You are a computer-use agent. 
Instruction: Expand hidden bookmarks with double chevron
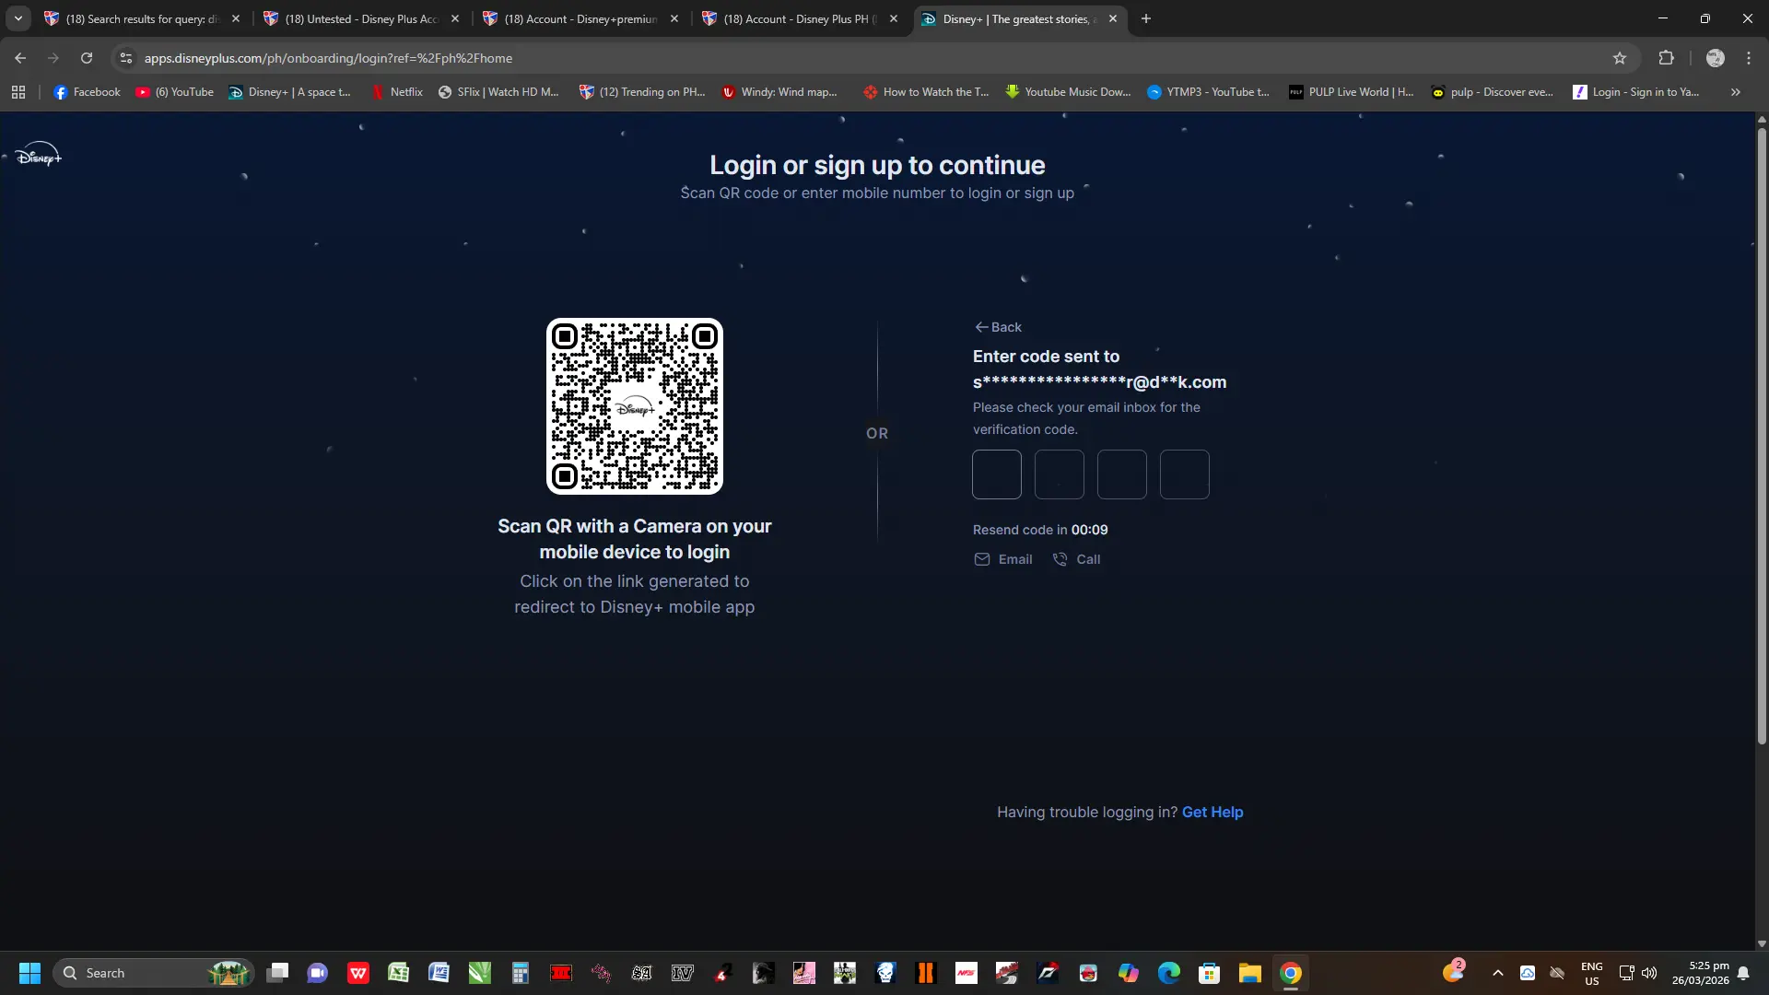[1736, 92]
